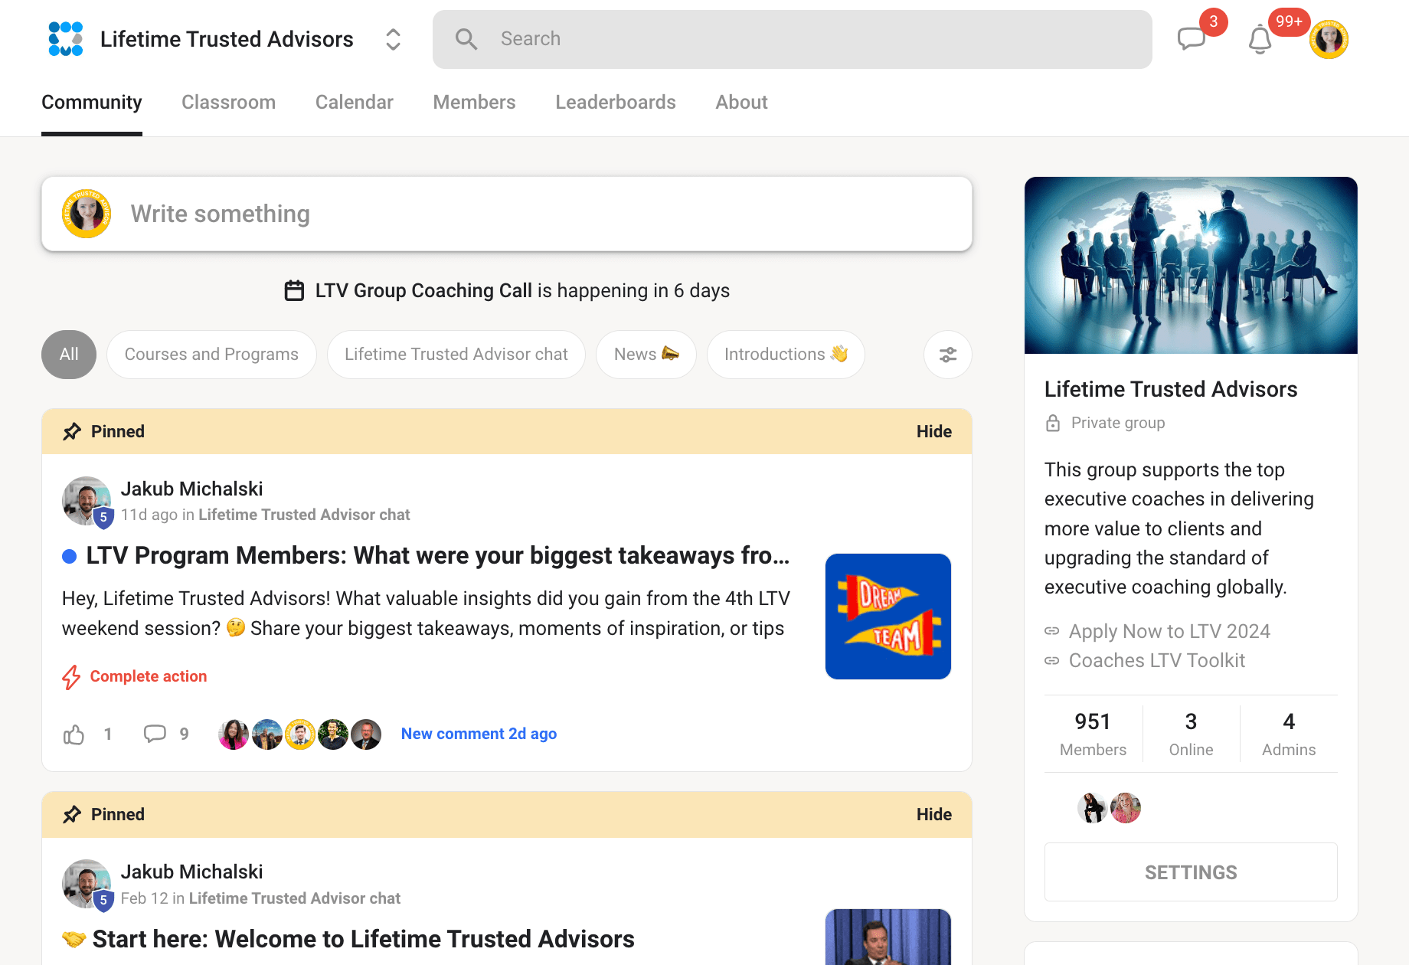
Task: Open the Leaderboards tab
Action: (616, 103)
